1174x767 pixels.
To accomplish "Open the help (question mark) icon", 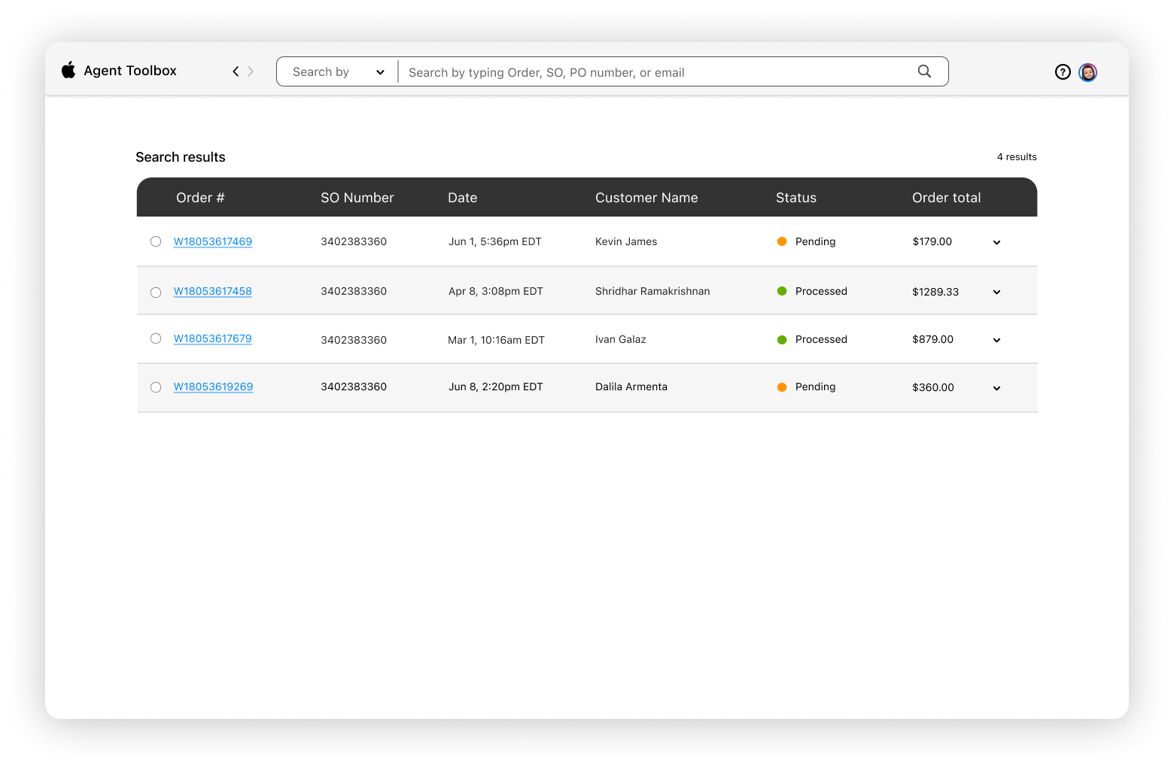I will coord(1063,71).
